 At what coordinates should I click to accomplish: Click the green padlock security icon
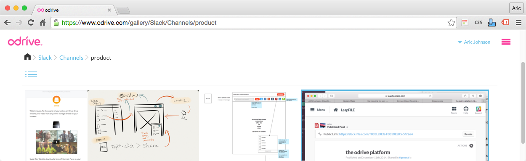(x=56, y=23)
